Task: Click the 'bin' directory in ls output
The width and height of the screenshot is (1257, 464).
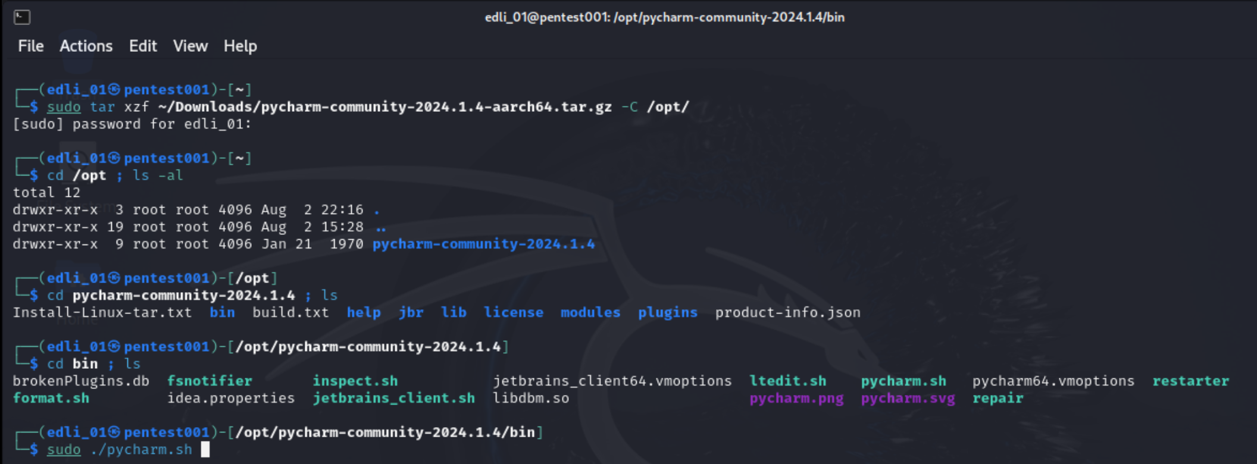Action: tap(222, 312)
